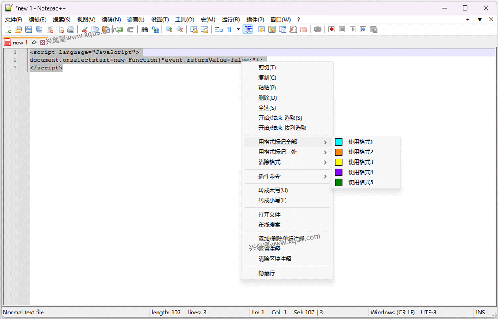Click the pin icon on the new 1 tab

(34, 42)
